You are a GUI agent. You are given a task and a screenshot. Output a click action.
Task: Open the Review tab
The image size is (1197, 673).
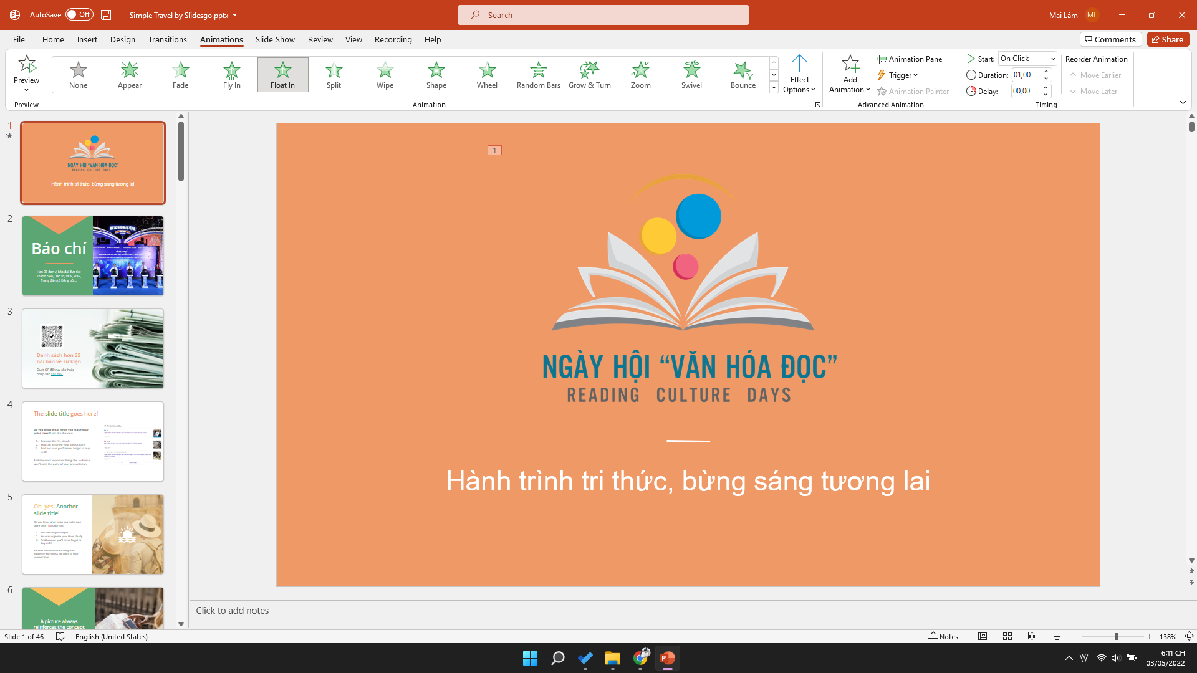point(320,39)
